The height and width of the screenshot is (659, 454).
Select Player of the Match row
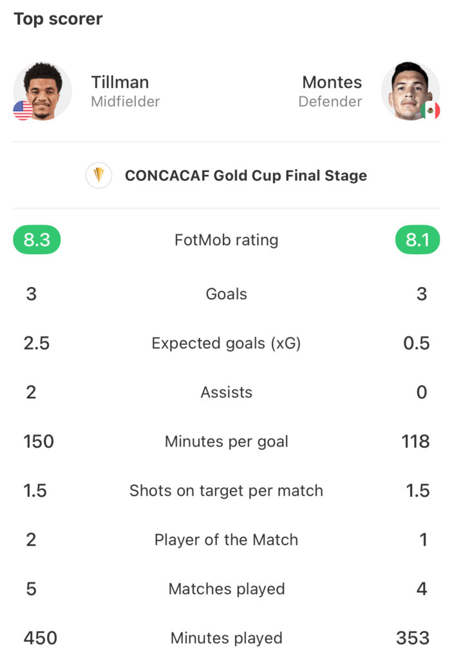click(227, 540)
